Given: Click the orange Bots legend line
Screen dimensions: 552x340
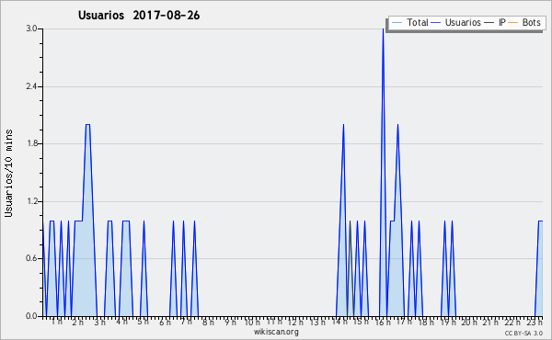Looking at the screenshot, I should [513, 23].
